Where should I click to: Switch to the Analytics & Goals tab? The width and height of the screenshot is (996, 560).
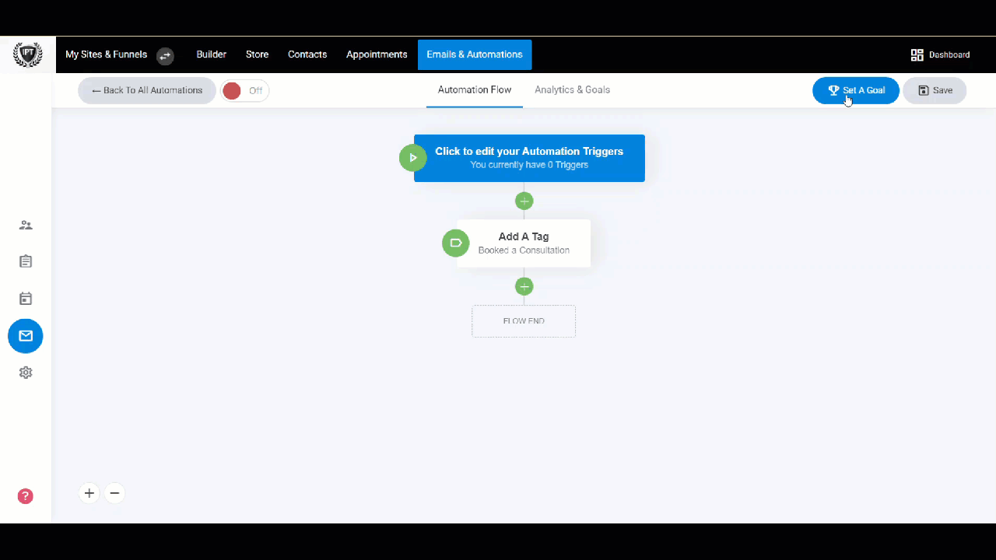click(x=572, y=89)
